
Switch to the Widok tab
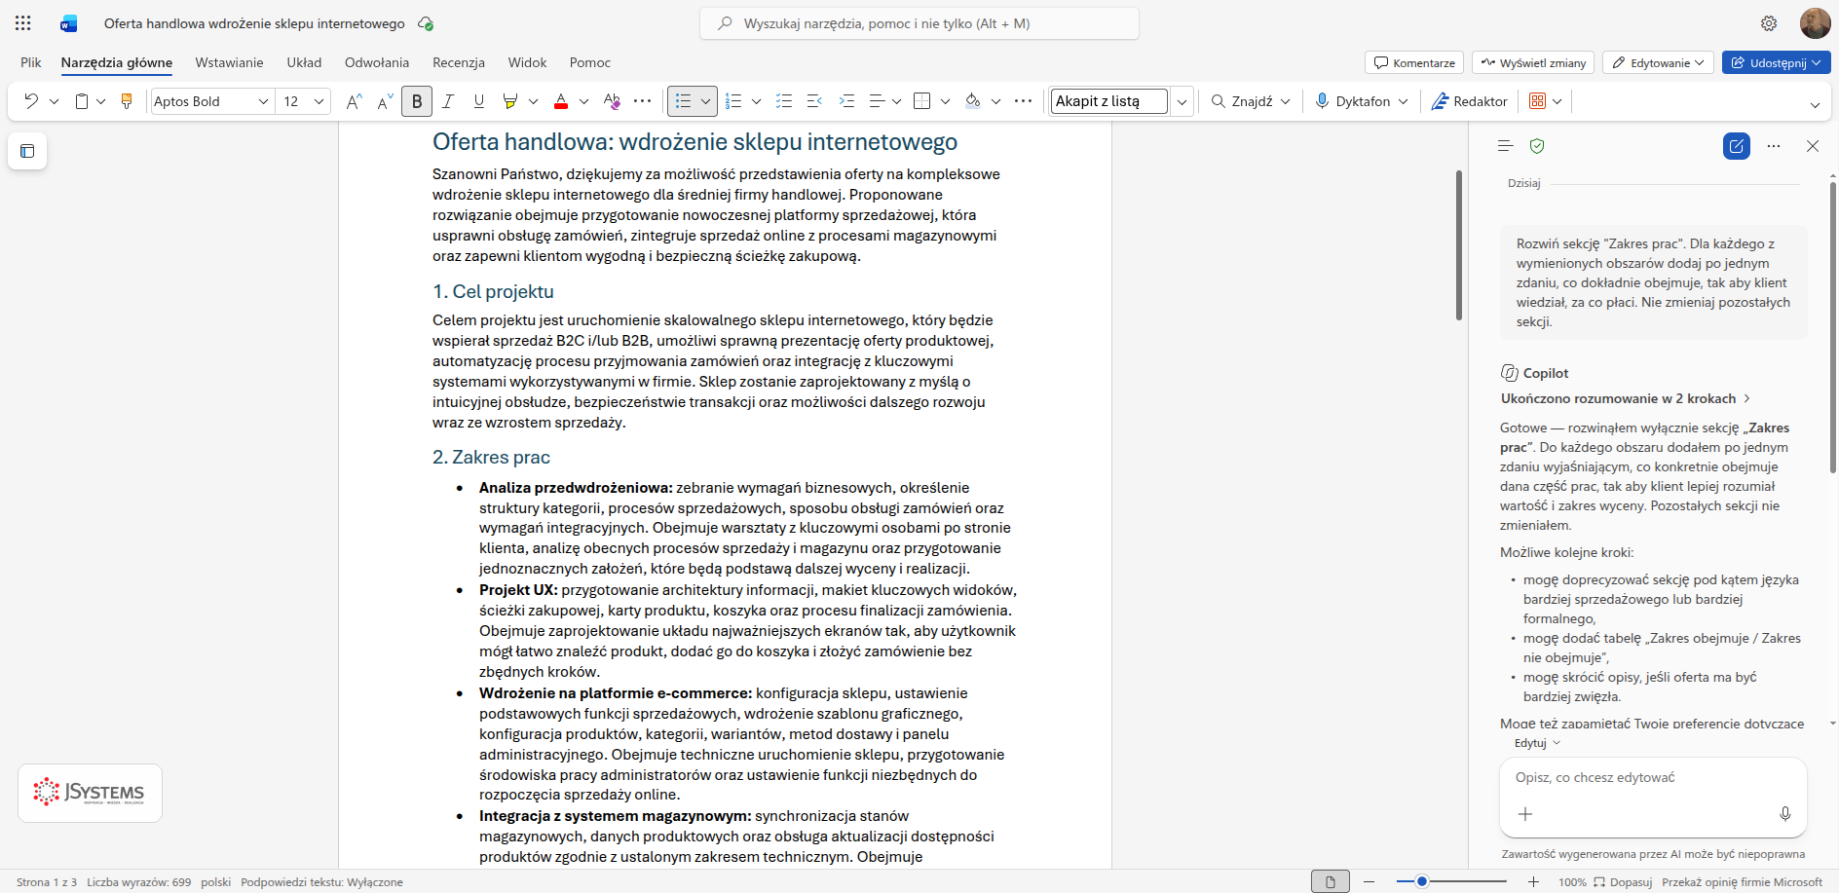pos(527,62)
